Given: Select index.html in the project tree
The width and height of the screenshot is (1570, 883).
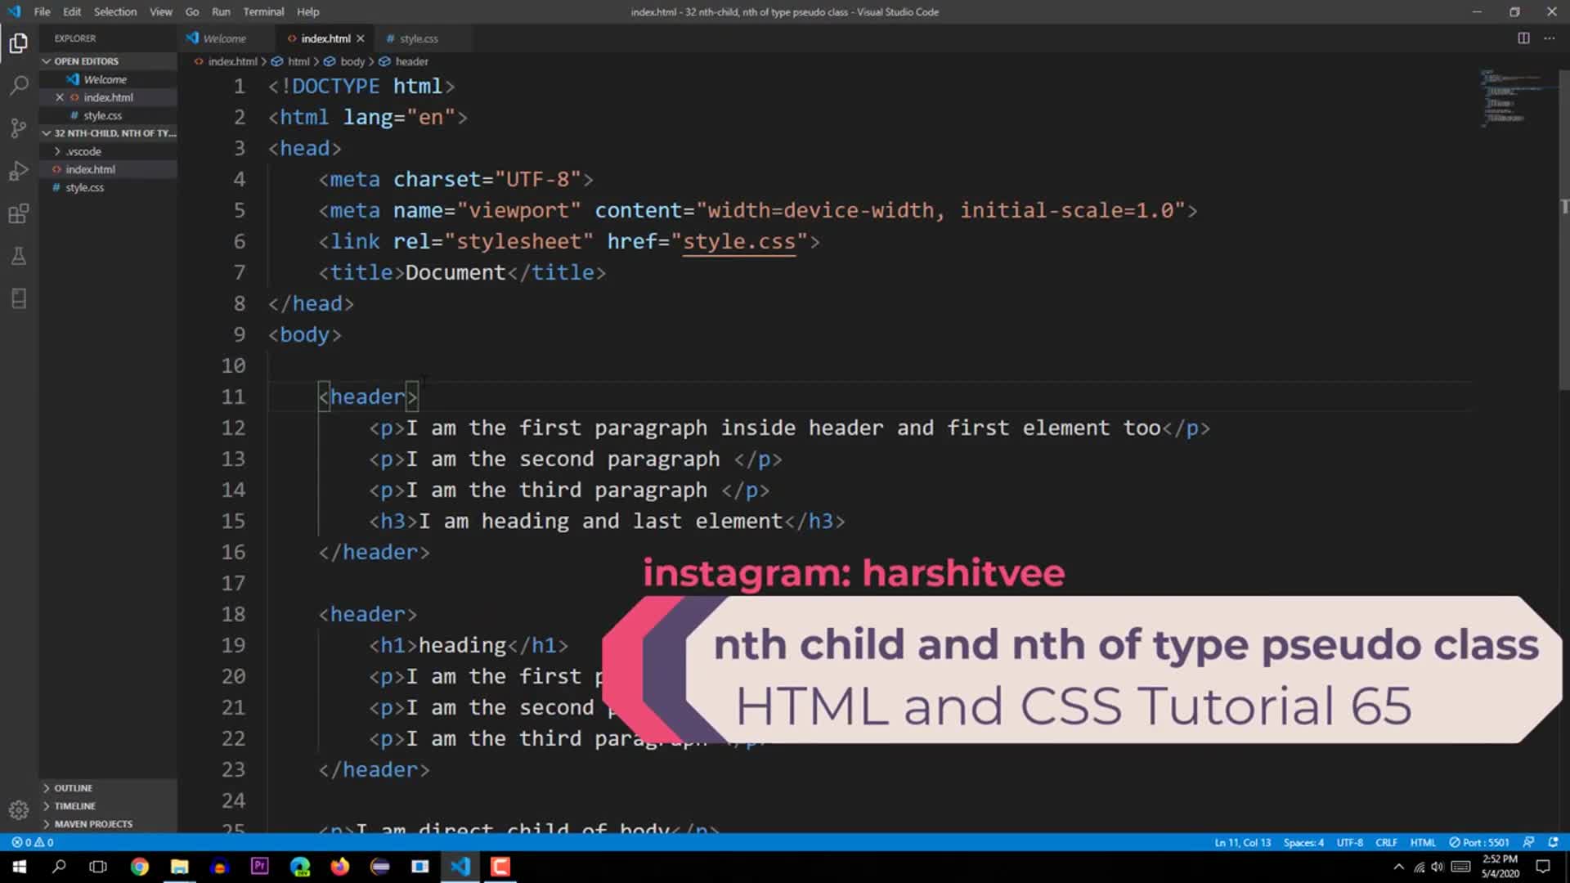Looking at the screenshot, I should tap(90, 169).
